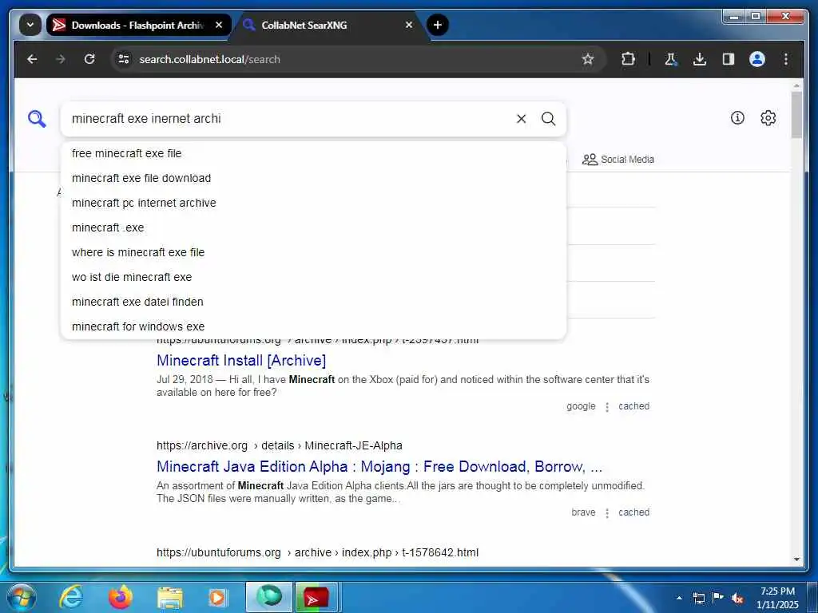Open cached copy of Minecraft Install result
The height and width of the screenshot is (613, 818).
coord(633,406)
